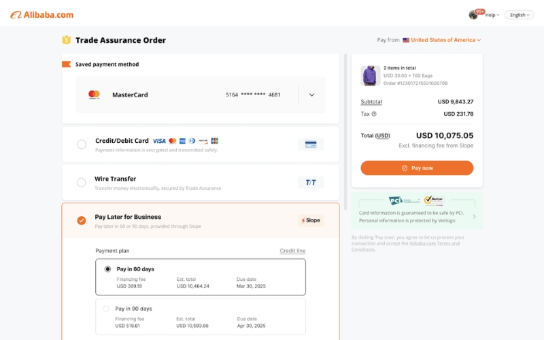
Task: Click the Pay now button
Action: pyautogui.click(x=417, y=168)
